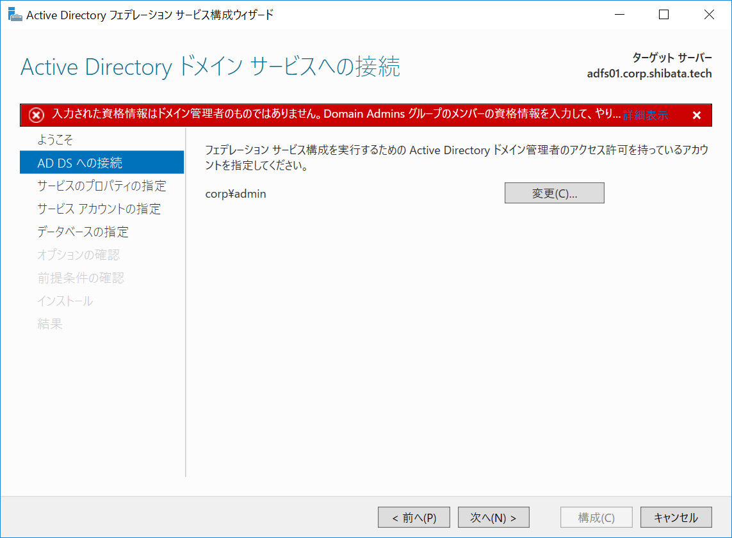
Task: Go back with the 前へ(P) button
Action: (x=414, y=517)
